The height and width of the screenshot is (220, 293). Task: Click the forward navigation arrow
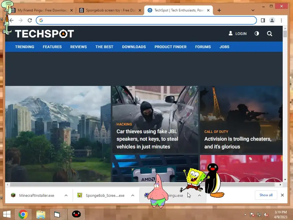pos(21,20)
